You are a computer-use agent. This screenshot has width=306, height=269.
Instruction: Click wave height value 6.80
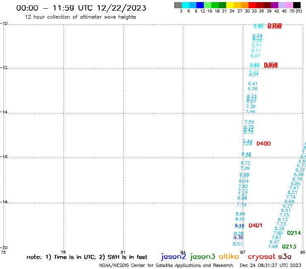pos(296,184)
